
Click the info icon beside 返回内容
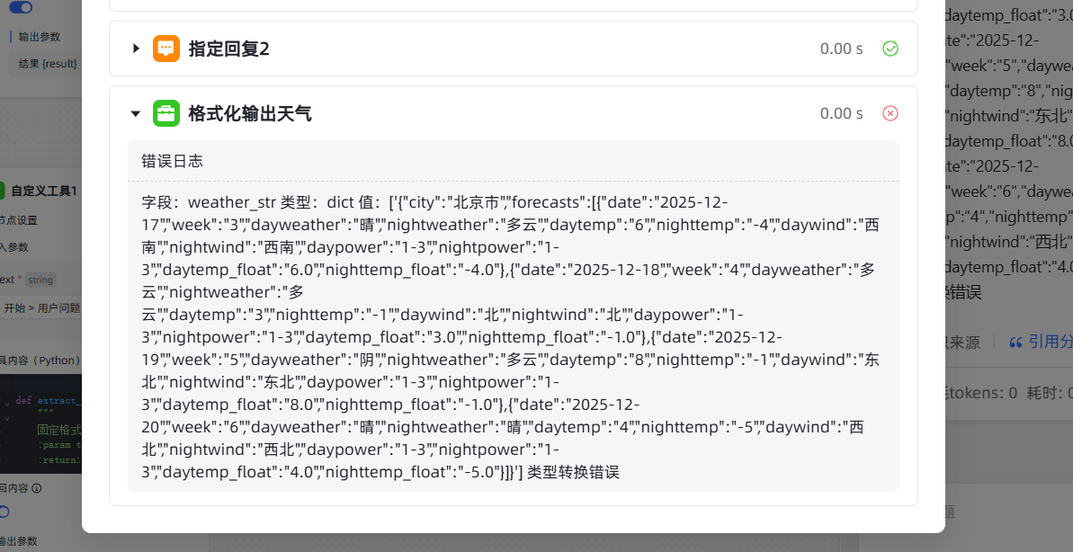pos(37,488)
